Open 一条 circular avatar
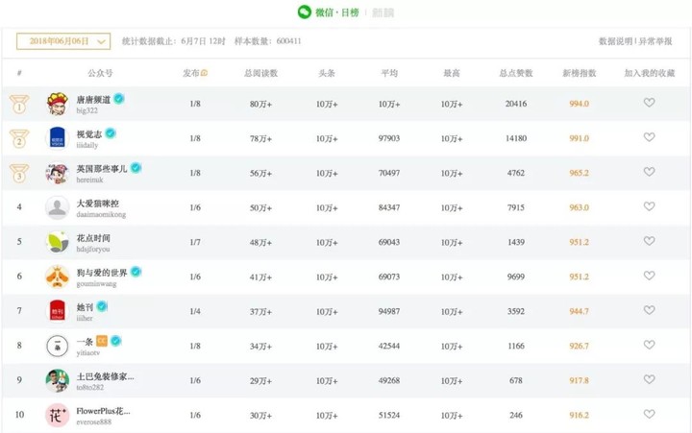The width and height of the screenshot is (692, 433). pos(58,346)
